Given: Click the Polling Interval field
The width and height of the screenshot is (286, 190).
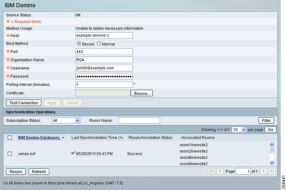Looking at the screenshot, I should pyautogui.click(x=104, y=84).
